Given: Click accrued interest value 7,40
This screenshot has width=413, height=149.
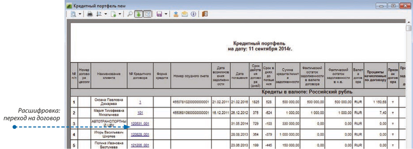Looking at the screenshot, I should click(383, 113).
